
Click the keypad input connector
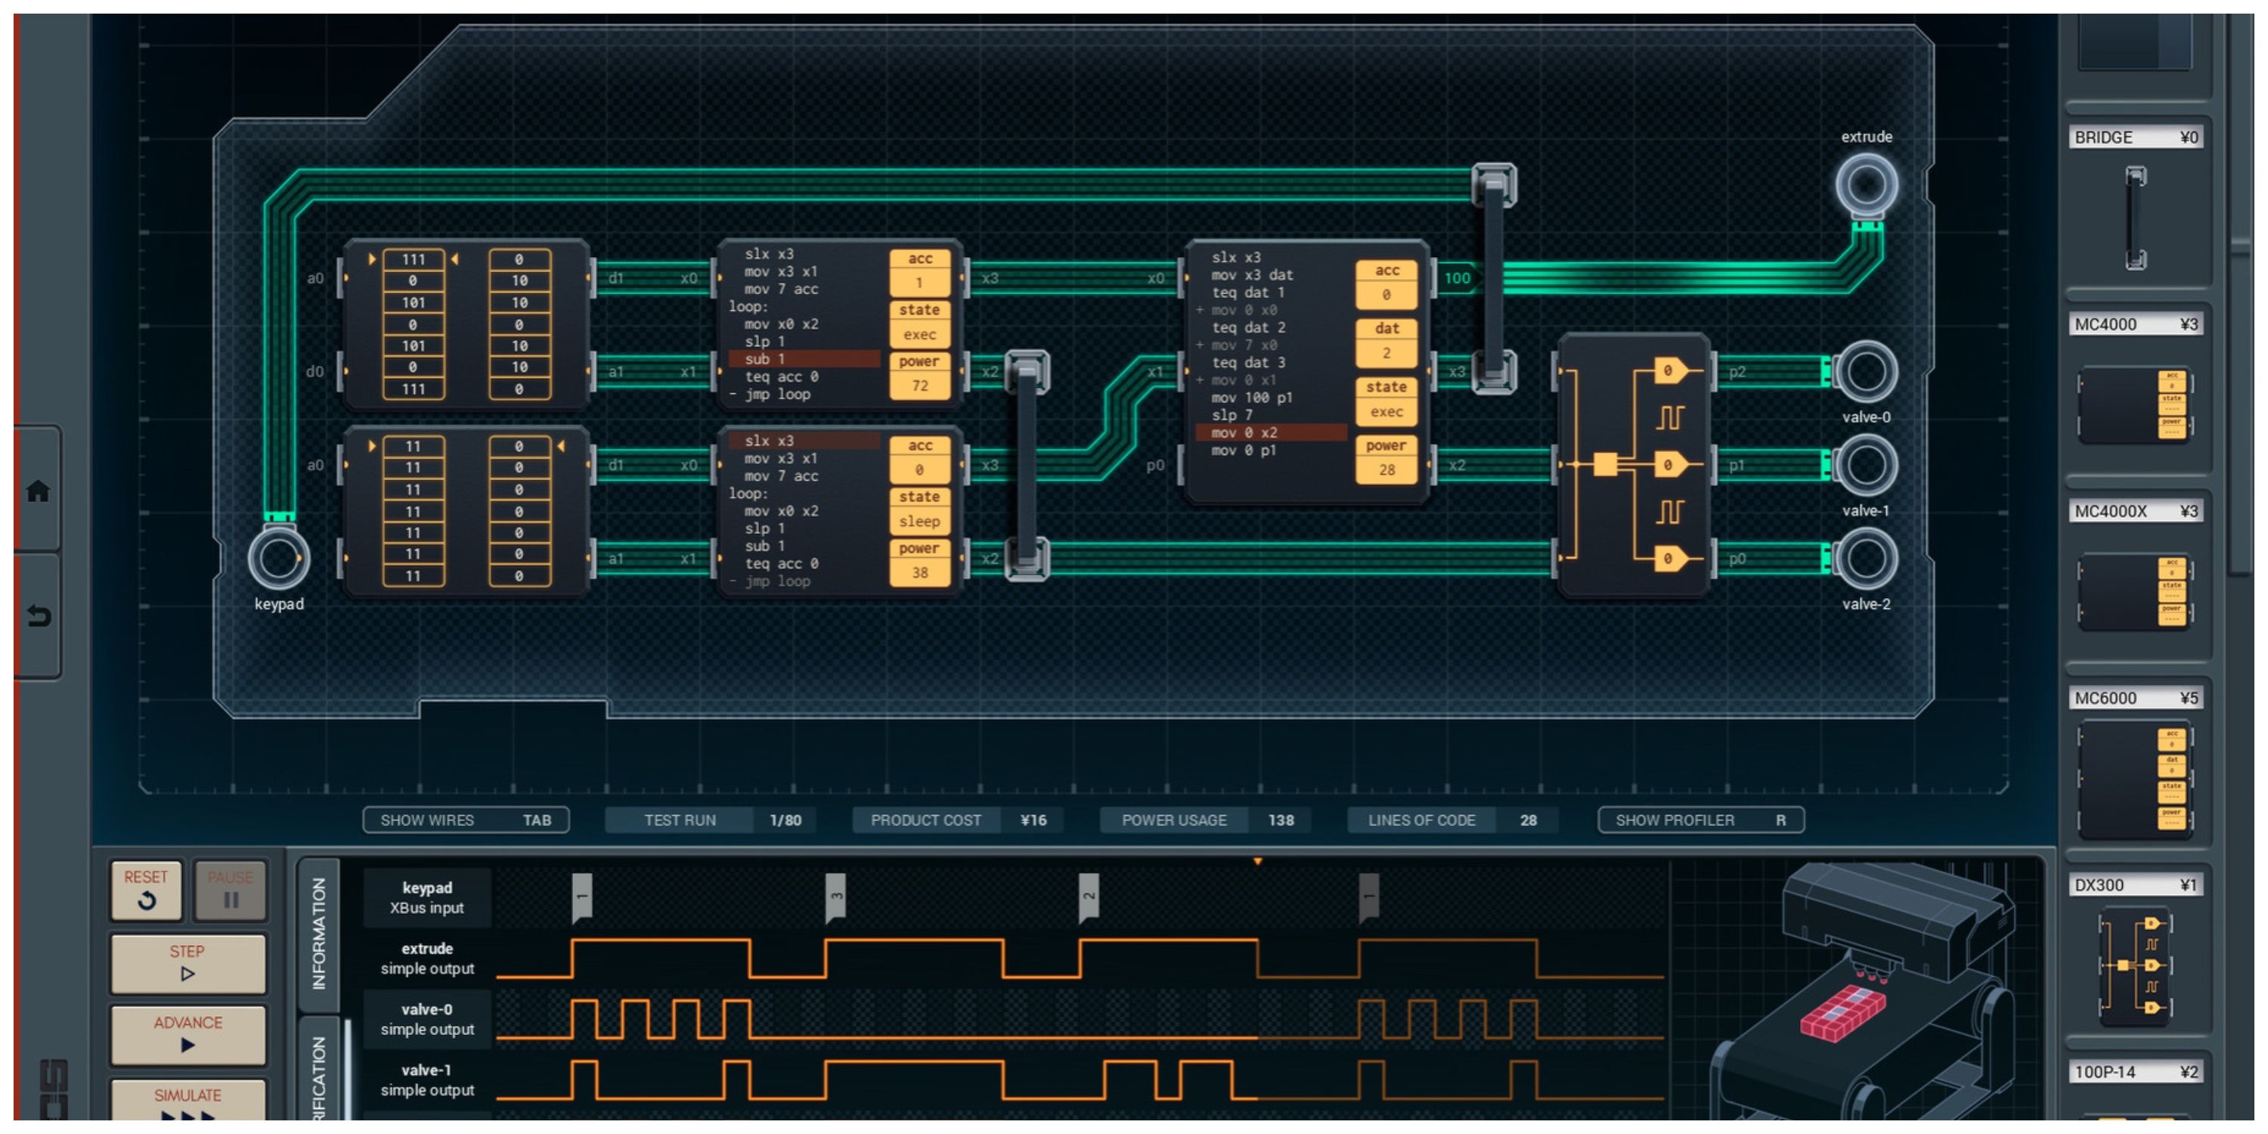[278, 558]
